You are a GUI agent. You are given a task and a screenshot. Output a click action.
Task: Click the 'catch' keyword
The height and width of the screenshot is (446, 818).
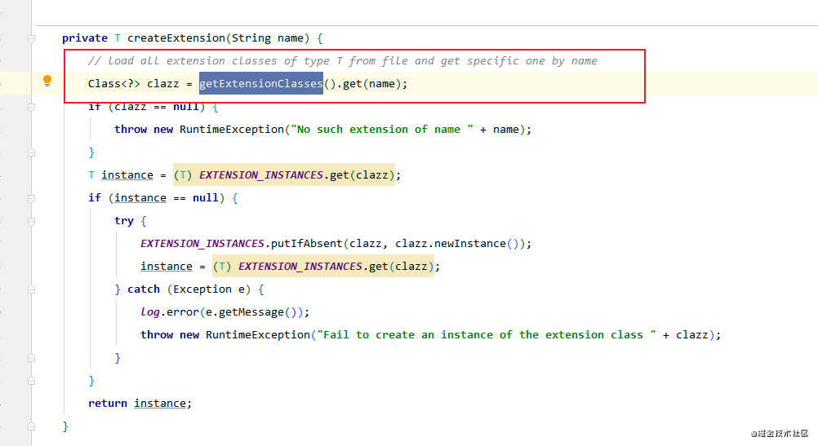pos(144,289)
